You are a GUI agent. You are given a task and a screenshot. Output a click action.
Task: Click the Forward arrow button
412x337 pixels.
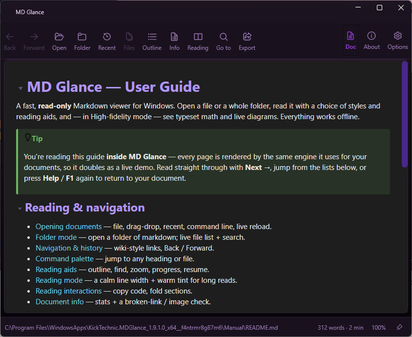click(x=34, y=42)
